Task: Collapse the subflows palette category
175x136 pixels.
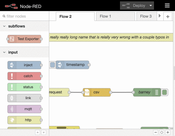Action: [x=4, y=26]
